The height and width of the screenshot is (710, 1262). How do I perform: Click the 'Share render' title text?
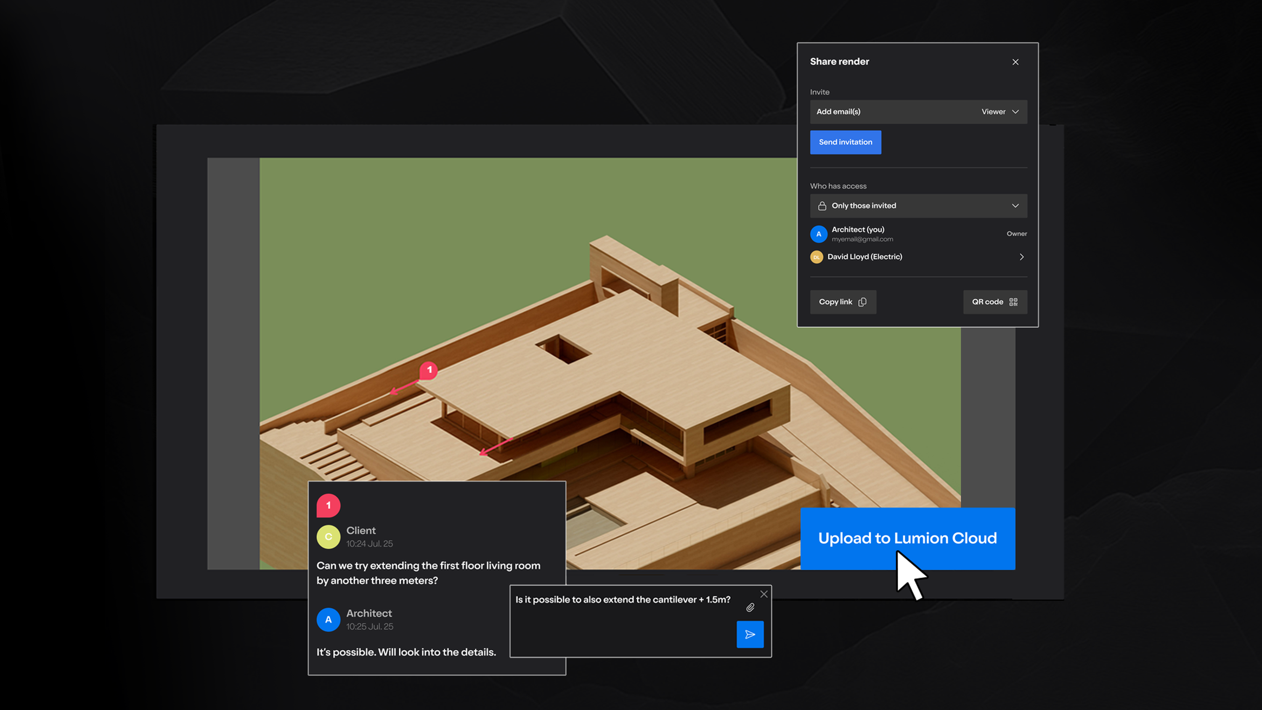(x=839, y=62)
